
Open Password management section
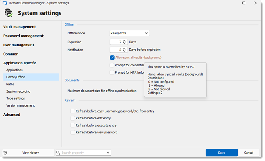point(23,36)
